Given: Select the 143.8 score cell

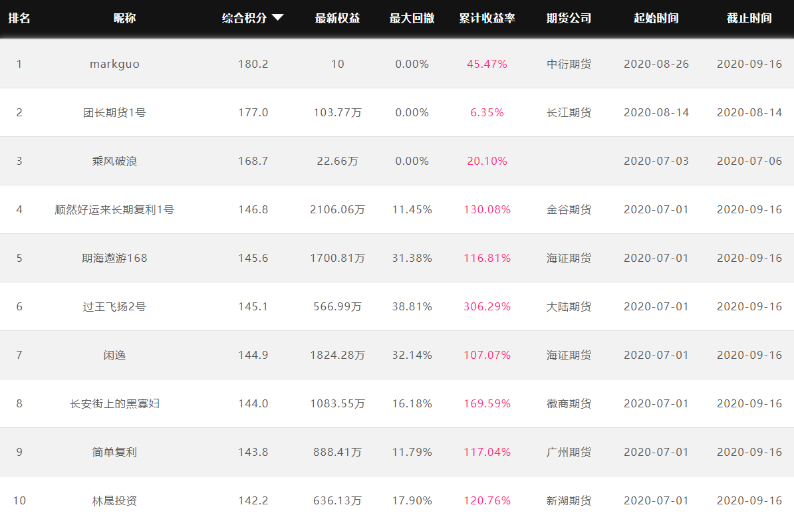Looking at the screenshot, I should [x=253, y=452].
